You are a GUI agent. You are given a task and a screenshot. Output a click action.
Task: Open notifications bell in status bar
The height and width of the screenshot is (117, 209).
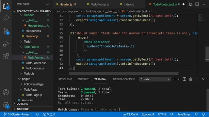[203, 114]
